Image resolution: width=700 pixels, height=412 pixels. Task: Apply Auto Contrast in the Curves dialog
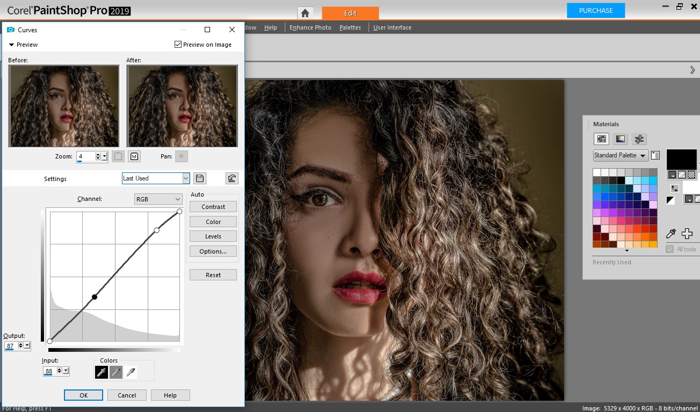tap(213, 206)
